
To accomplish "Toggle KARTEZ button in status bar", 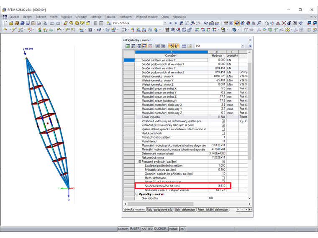I will pos(147,229).
